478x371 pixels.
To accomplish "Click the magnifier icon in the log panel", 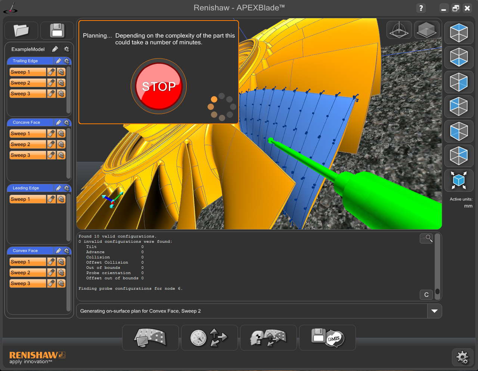I will point(426,238).
